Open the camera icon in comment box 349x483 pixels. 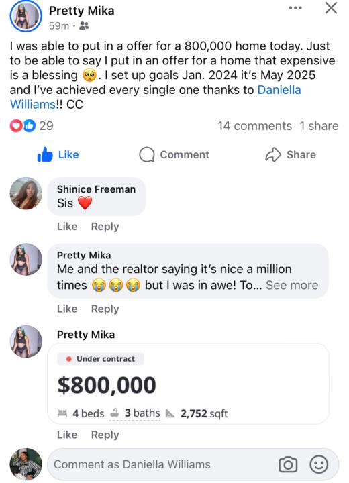click(x=288, y=464)
